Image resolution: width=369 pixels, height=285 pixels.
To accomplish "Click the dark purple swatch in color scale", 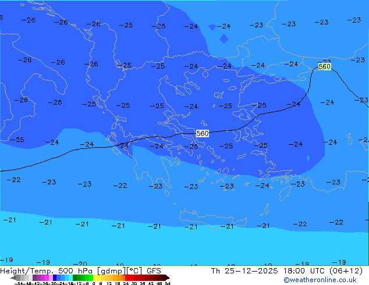I will (x=34, y=277).
